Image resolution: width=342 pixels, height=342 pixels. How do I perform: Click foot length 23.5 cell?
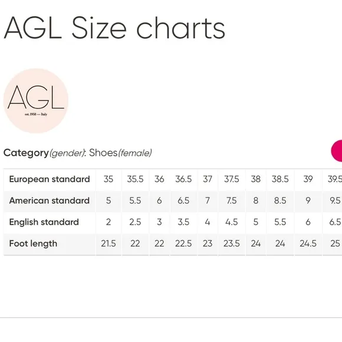tap(231, 244)
